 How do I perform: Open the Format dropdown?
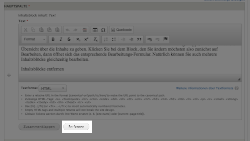[x=34, y=39]
